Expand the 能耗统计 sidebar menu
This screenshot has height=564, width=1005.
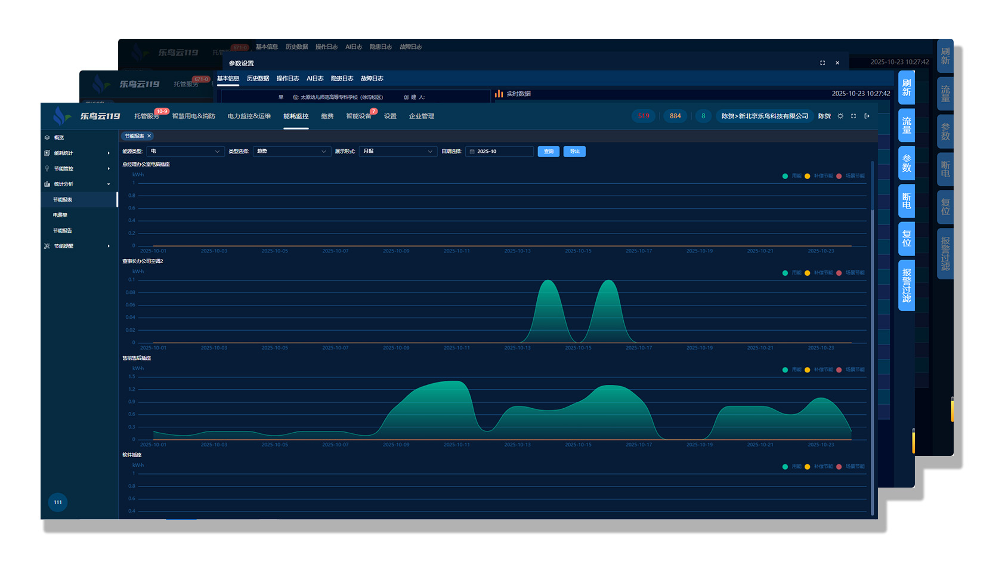(x=78, y=153)
